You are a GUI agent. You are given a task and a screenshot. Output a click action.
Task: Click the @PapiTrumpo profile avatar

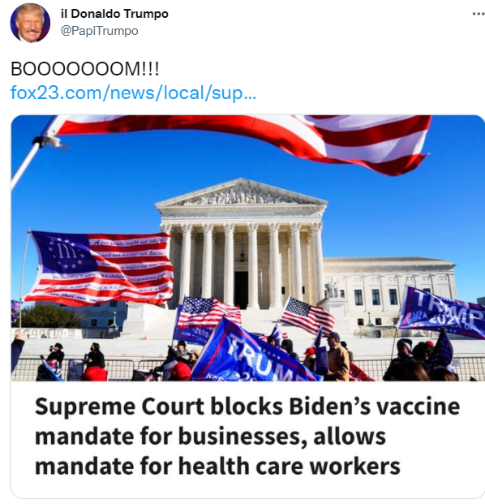[x=30, y=23]
